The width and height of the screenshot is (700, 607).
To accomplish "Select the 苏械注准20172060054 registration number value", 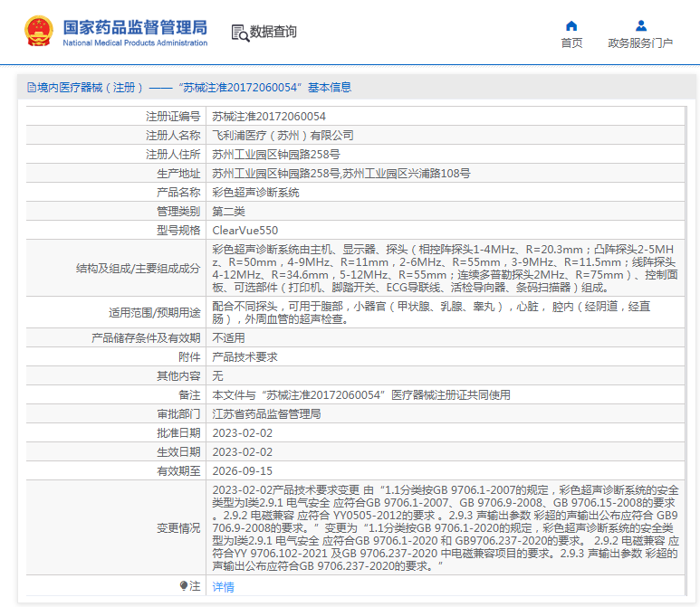I will [269, 117].
